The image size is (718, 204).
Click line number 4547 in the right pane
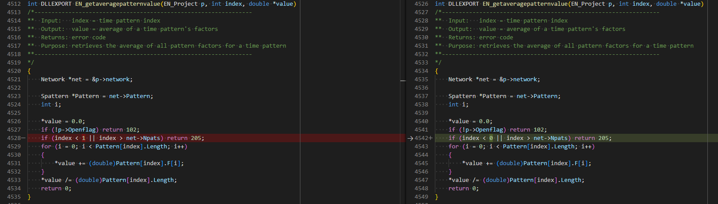point(421,180)
